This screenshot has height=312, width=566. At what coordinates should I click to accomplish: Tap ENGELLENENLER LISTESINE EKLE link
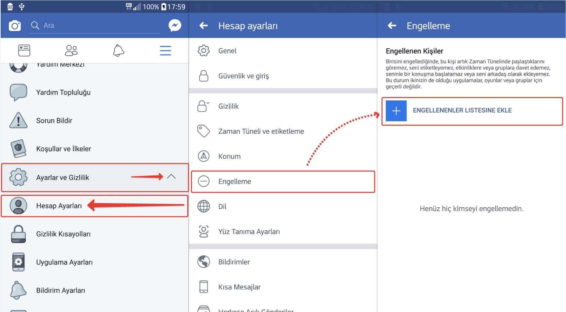coord(462,110)
